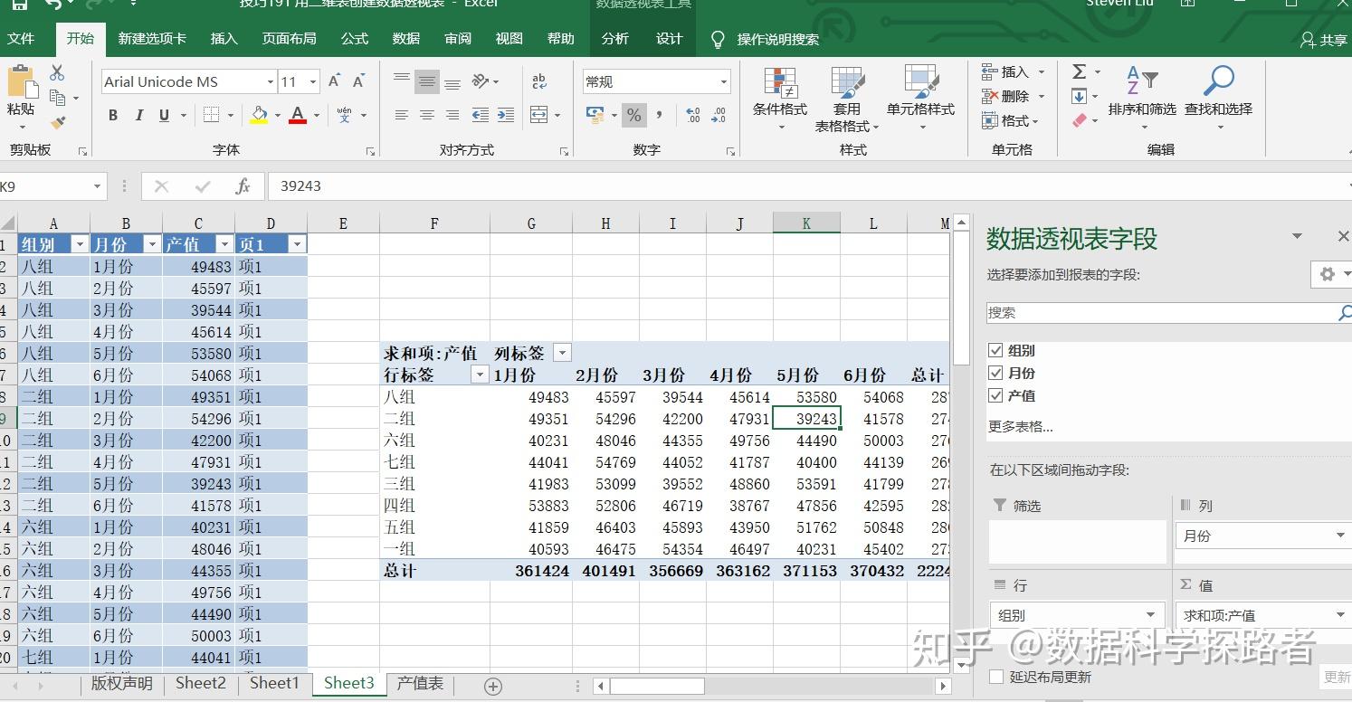The height and width of the screenshot is (702, 1352).
Task: Open Format as Table (套用表格格式)
Action: 847,100
